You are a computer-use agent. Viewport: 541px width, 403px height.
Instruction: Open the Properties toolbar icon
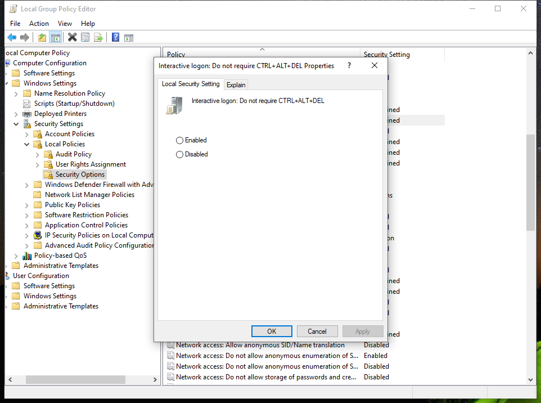click(85, 37)
